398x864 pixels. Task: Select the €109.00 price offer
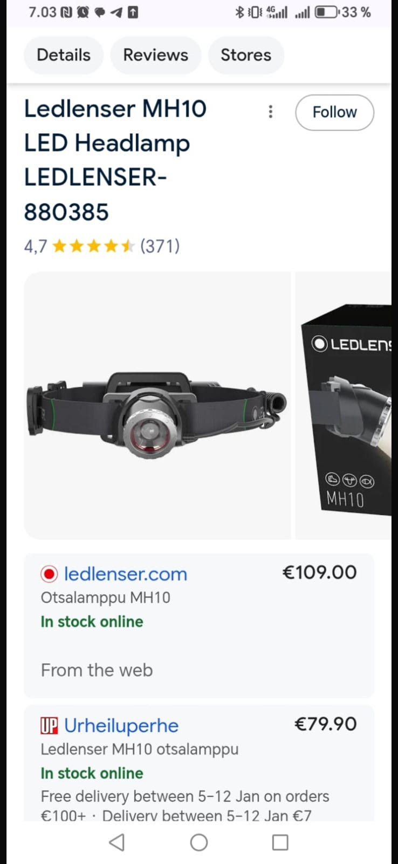(319, 572)
